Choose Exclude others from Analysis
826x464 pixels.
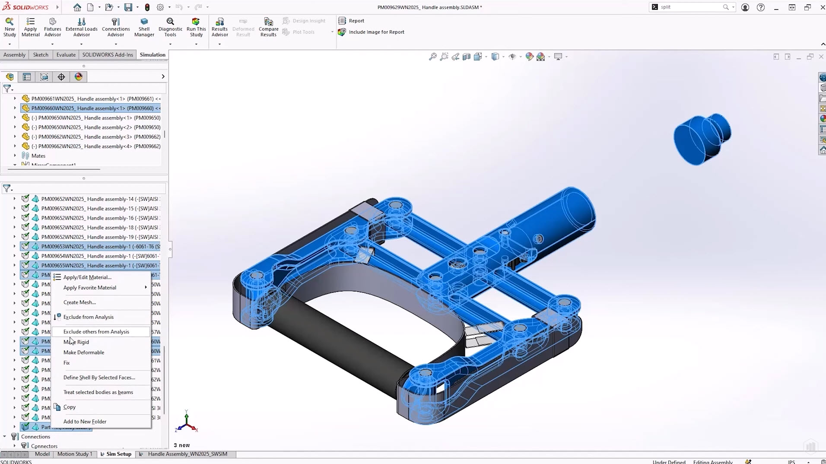coord(96,332)
